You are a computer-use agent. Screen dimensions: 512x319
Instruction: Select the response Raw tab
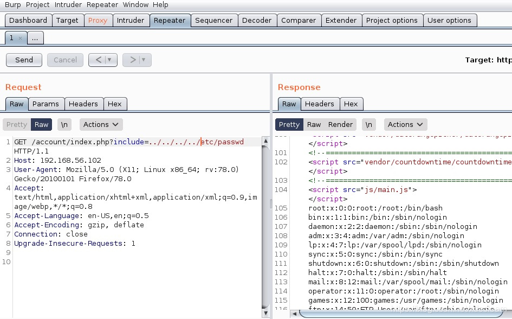289,104
